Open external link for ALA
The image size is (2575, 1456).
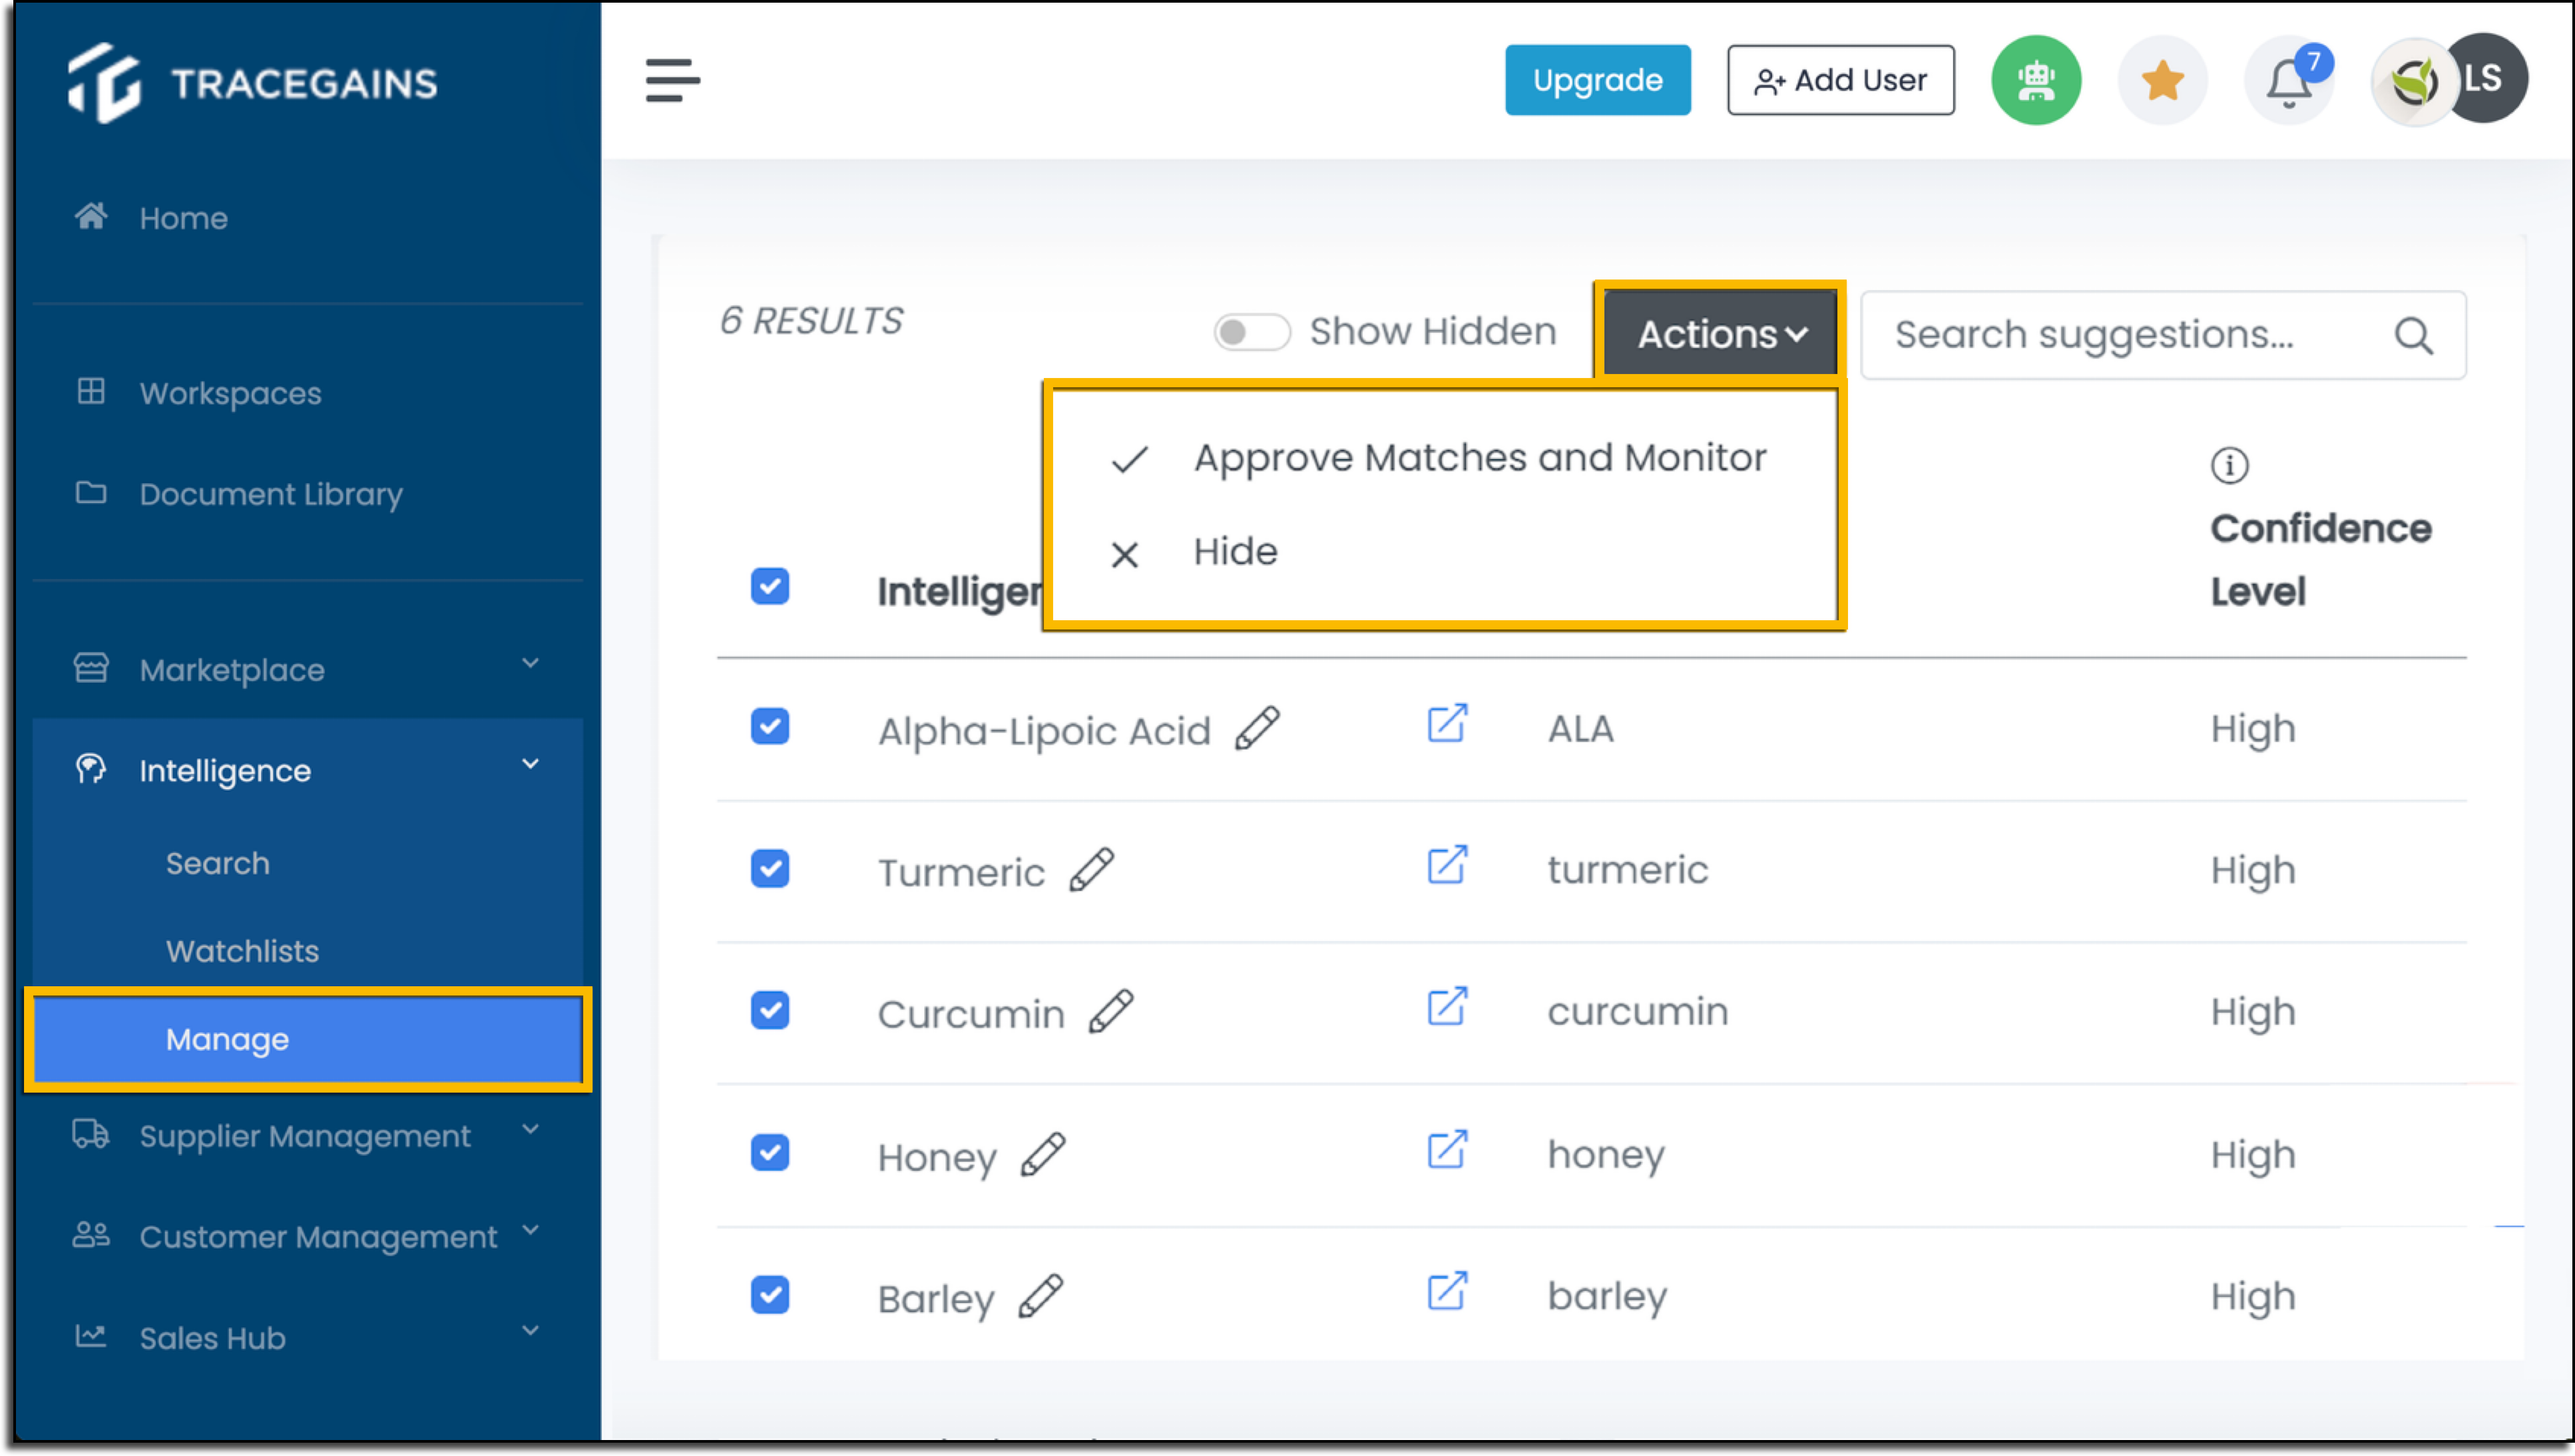click(x=1447, y=723)
